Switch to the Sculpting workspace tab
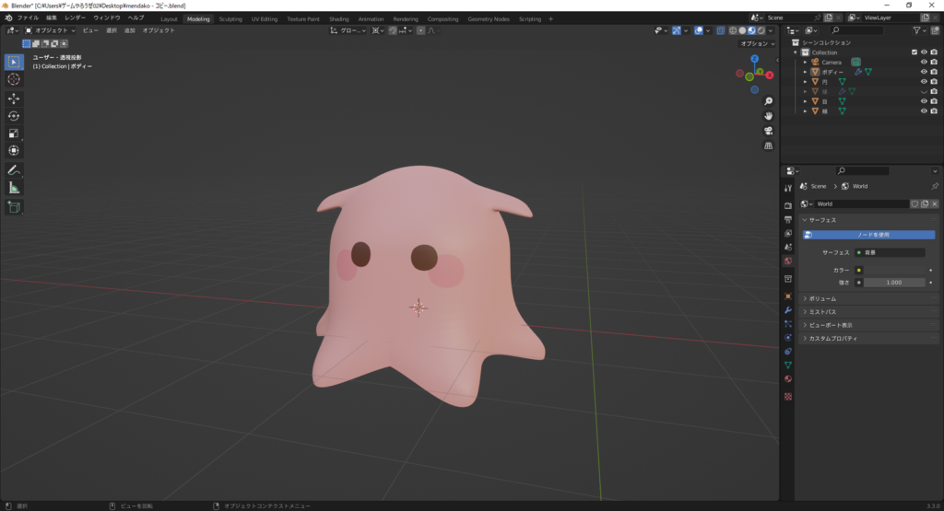 (230, 18)
